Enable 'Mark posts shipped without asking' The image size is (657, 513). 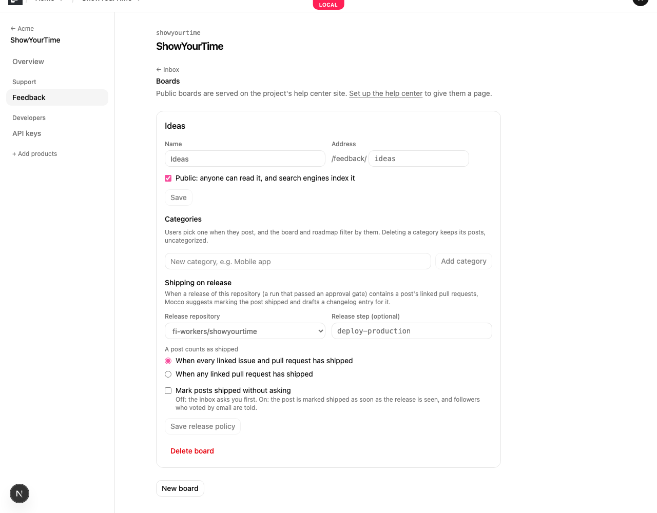point(168,390)
